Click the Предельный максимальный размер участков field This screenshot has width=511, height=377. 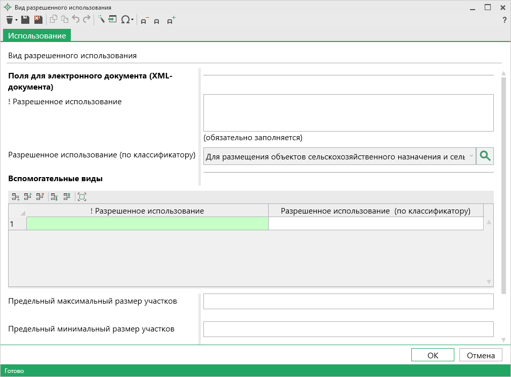348,302
